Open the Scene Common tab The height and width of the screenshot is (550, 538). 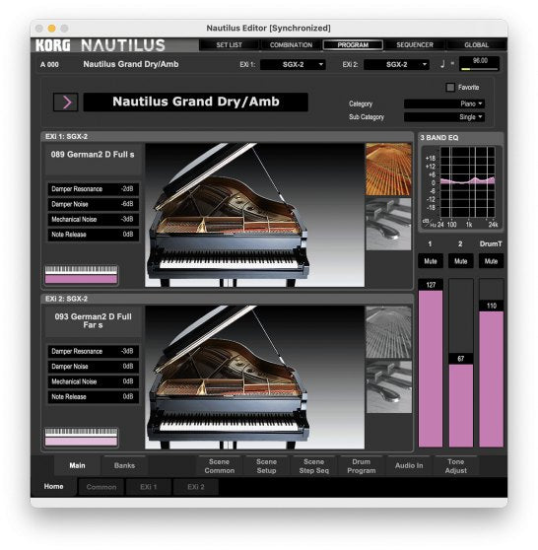coord(219,466)
